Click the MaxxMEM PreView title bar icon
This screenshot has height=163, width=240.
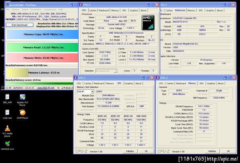tap(7, 5)
